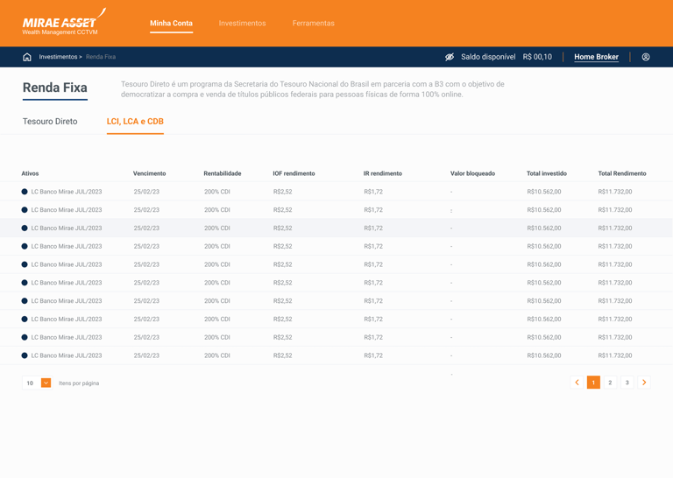Screen dimensions: 673x478
Task: Click the Total investido column header
Action: coord(547,173)
